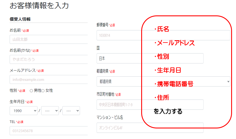The width and height of the screenshot is (236, 139).
Task: Open the birth month dropdown
Action: point(50,110)
